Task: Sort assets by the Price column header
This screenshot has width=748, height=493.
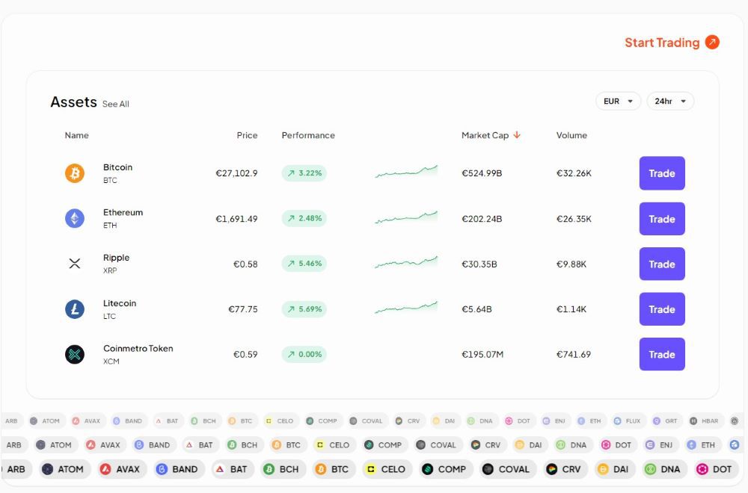Action: 247,135
